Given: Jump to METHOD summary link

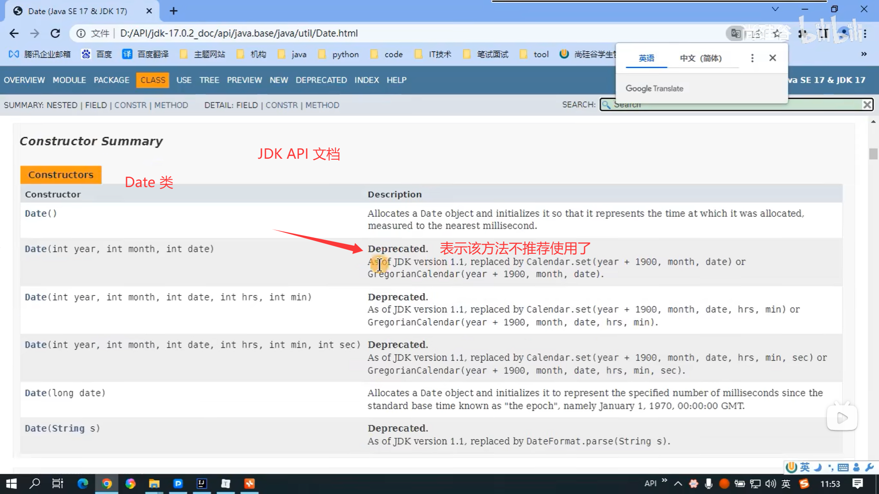Looking at the screenshot, I should coord(171,105).
